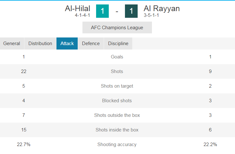Click Al Rayyan's dark green score box
235x154 pixels.
point(131,11)
